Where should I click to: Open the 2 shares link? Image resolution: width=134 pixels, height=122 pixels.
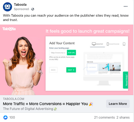[123, 117]
